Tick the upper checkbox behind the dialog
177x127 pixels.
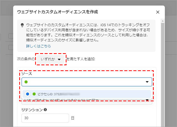click(11, 36)
